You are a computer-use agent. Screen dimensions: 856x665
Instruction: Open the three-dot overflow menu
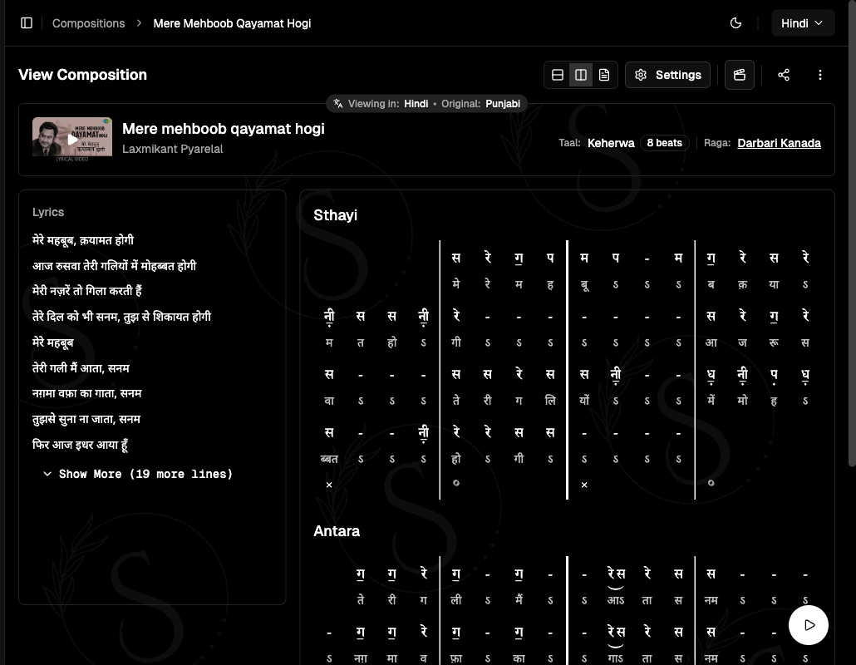pyautogui.click(x=820, y=75)
